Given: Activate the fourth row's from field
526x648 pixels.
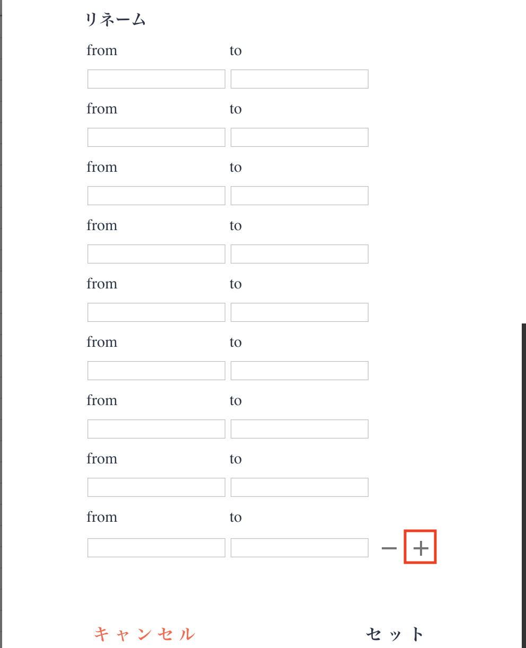Looking at the screenshot, I should tap(156, 254).
